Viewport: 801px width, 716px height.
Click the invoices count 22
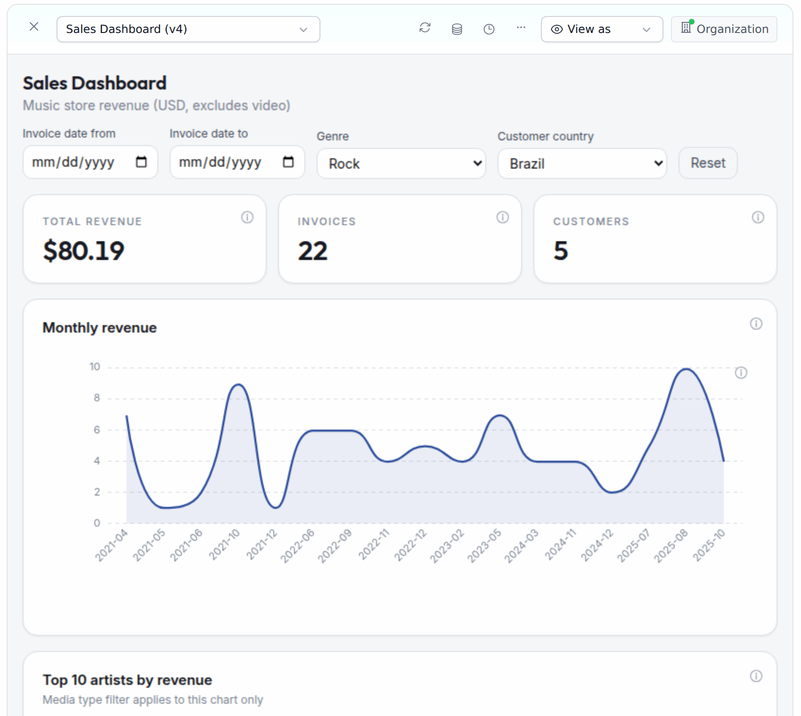click(x=312, y=251)
